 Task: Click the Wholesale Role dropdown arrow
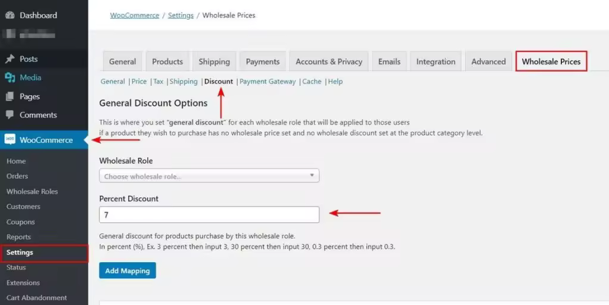coord(312,175)
